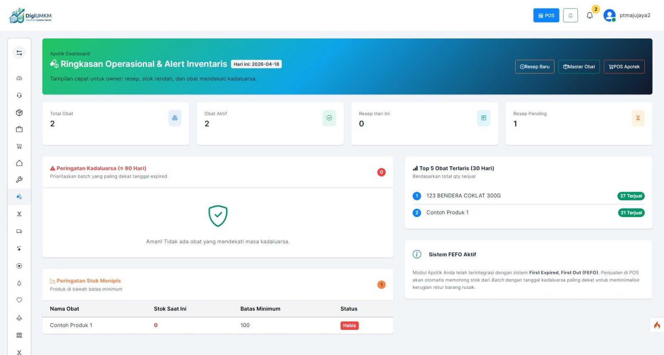This screenshot has height=355, width=664.
Task: Open notifications bell with badge 2
Action: click(x=590, y=15)
